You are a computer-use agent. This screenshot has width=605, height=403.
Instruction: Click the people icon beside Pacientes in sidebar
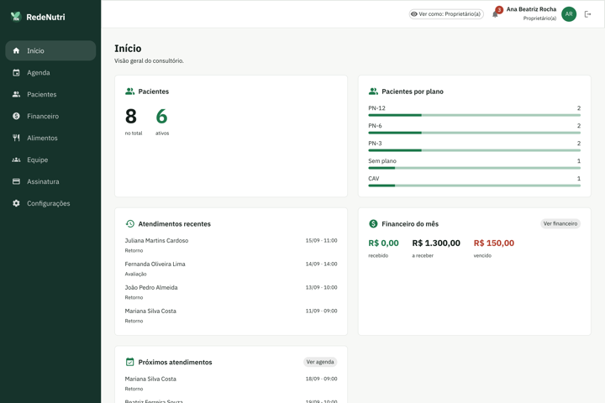[16, 94]
